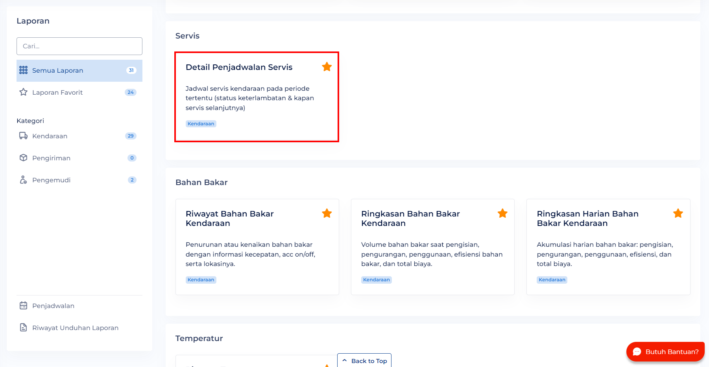Click the Semua Laporan grid icon
The image size is (709, 367).
click(x=24, y=70)
